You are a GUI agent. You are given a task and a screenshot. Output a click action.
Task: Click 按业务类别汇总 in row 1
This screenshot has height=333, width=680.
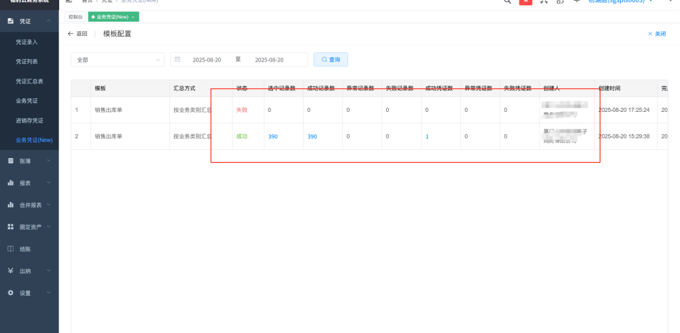pos(192,111)
